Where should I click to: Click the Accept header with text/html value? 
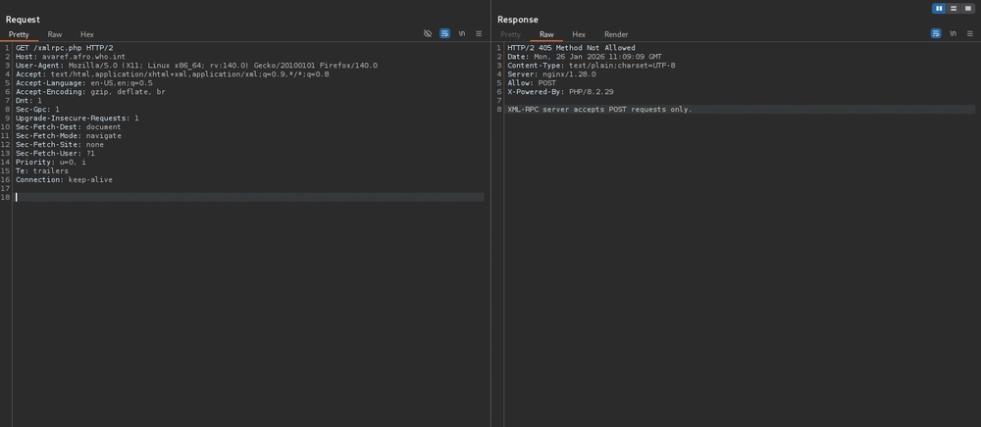click(x=172, y=74)
